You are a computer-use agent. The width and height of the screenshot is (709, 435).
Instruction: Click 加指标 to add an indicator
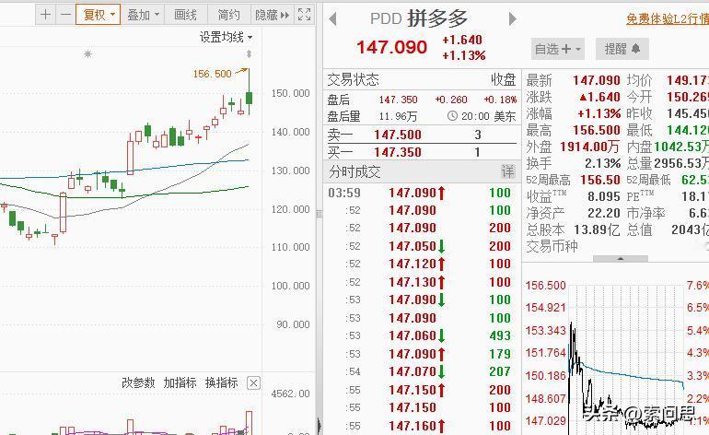pos(180,383)
